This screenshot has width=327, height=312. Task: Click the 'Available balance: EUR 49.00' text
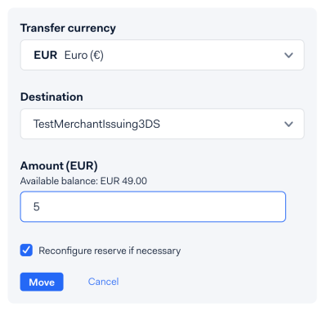pyautogui.click(x=83, y=181)
